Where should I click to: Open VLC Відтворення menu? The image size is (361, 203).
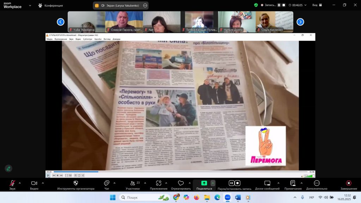click(61, 39)
